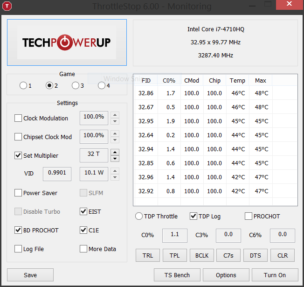
Task: Click the FID value 32.85
Action: 146,163
